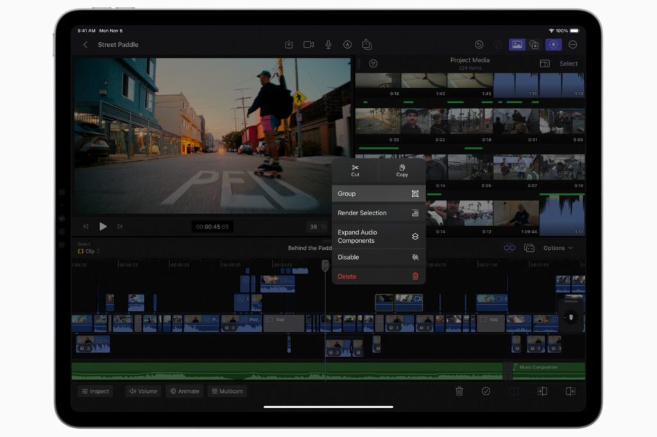
Task: Open the 38% viewer zoom dropdown
Action: (x=317, y=227)
